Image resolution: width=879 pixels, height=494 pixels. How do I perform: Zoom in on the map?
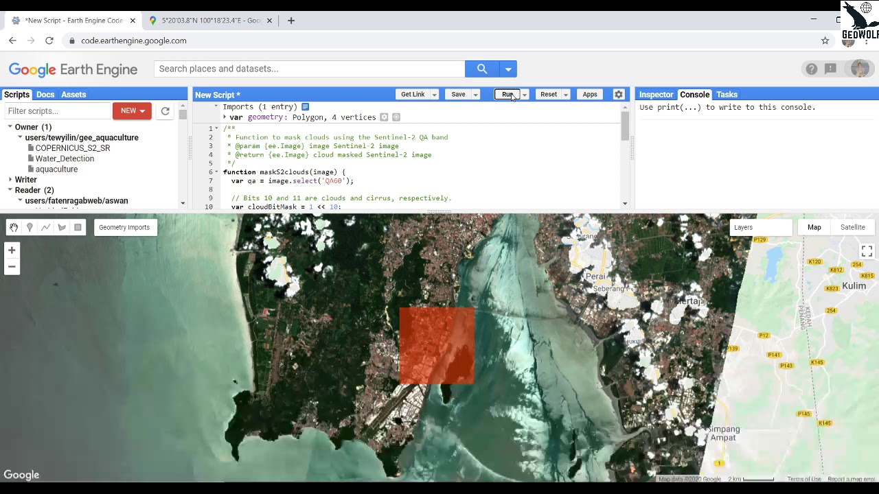click(x=12, y=250)
